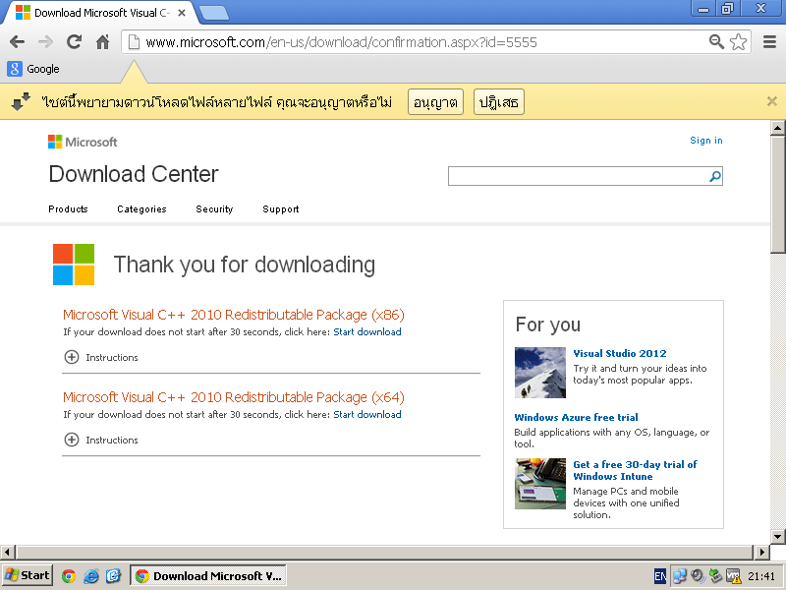Click the taskbar clock 21:41
Screen dimensions: 786x590
[x=760, y=576]
